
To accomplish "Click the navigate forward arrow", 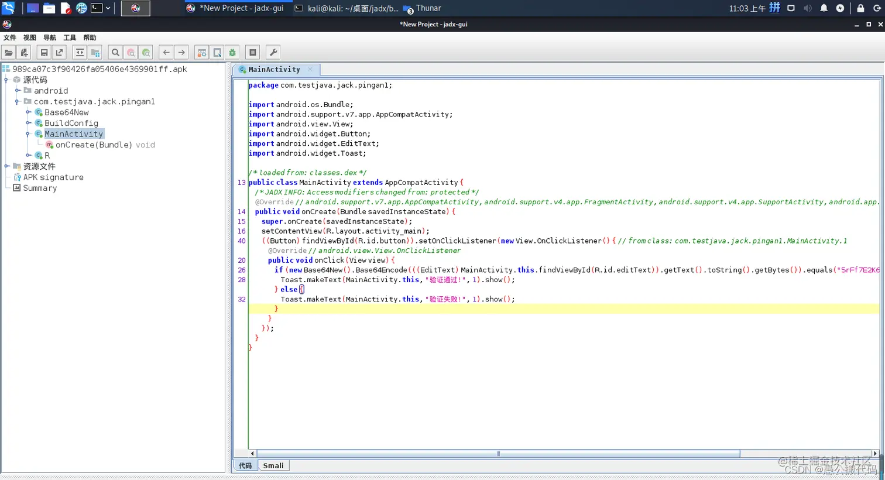I will (x=181, y=53).
